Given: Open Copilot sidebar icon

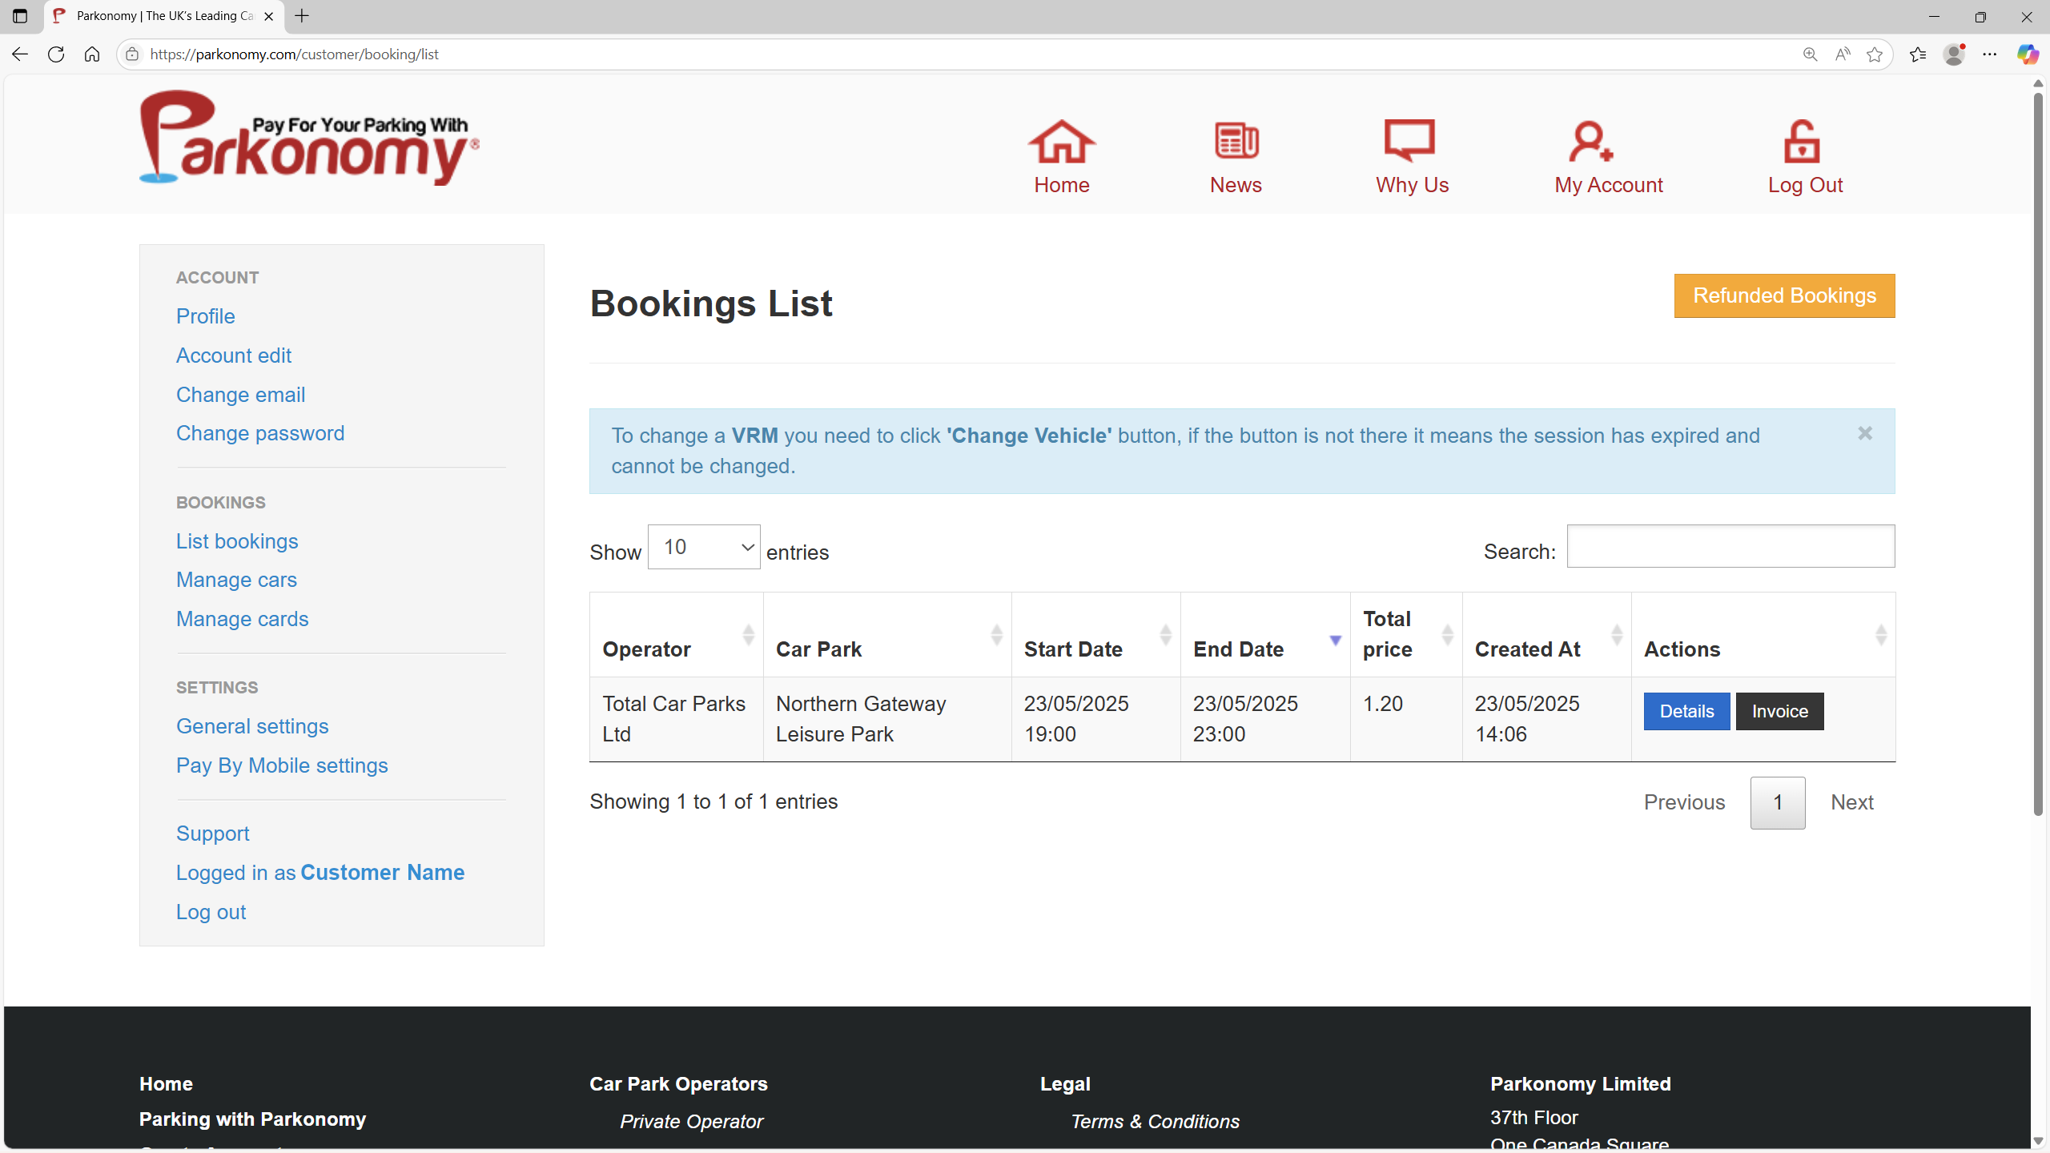Looking at the screenshot, I should tap(2028, 54).
